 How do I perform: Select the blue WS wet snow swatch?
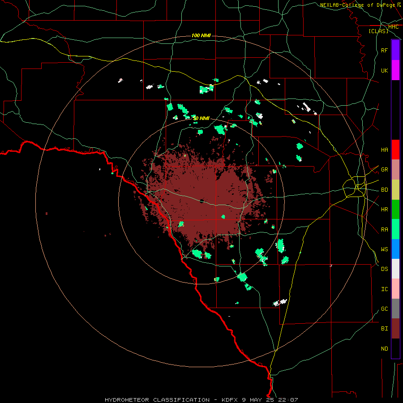point(395,249)
